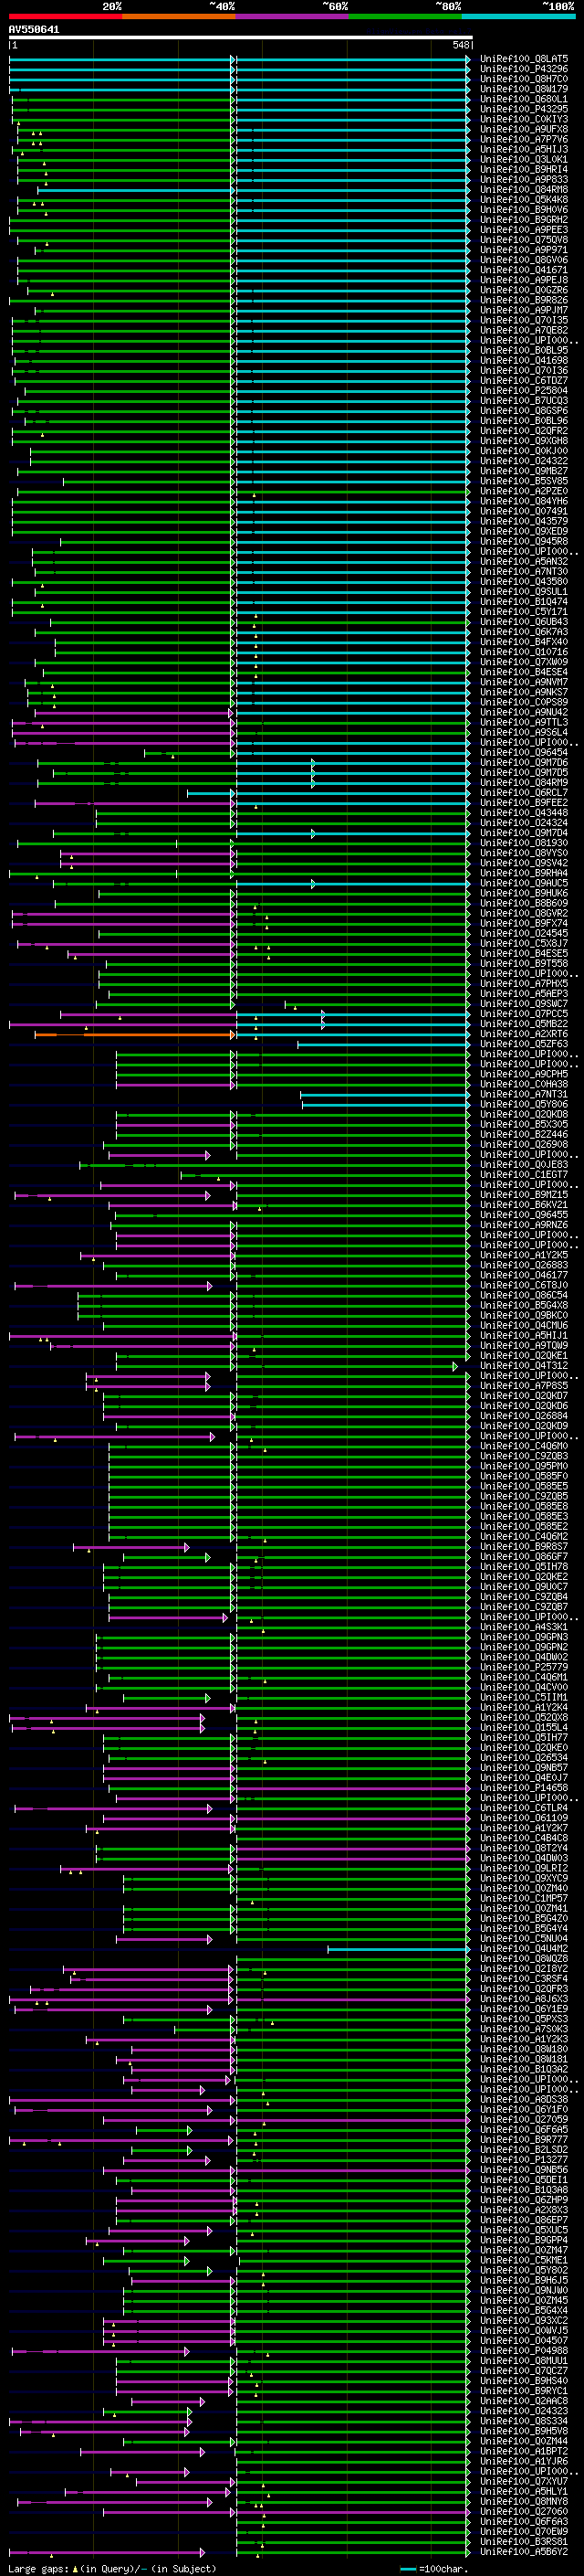Select the query ID AV550641
Image resolution: width=584 pixels, height=2576 pixels.
pos(34,29)
